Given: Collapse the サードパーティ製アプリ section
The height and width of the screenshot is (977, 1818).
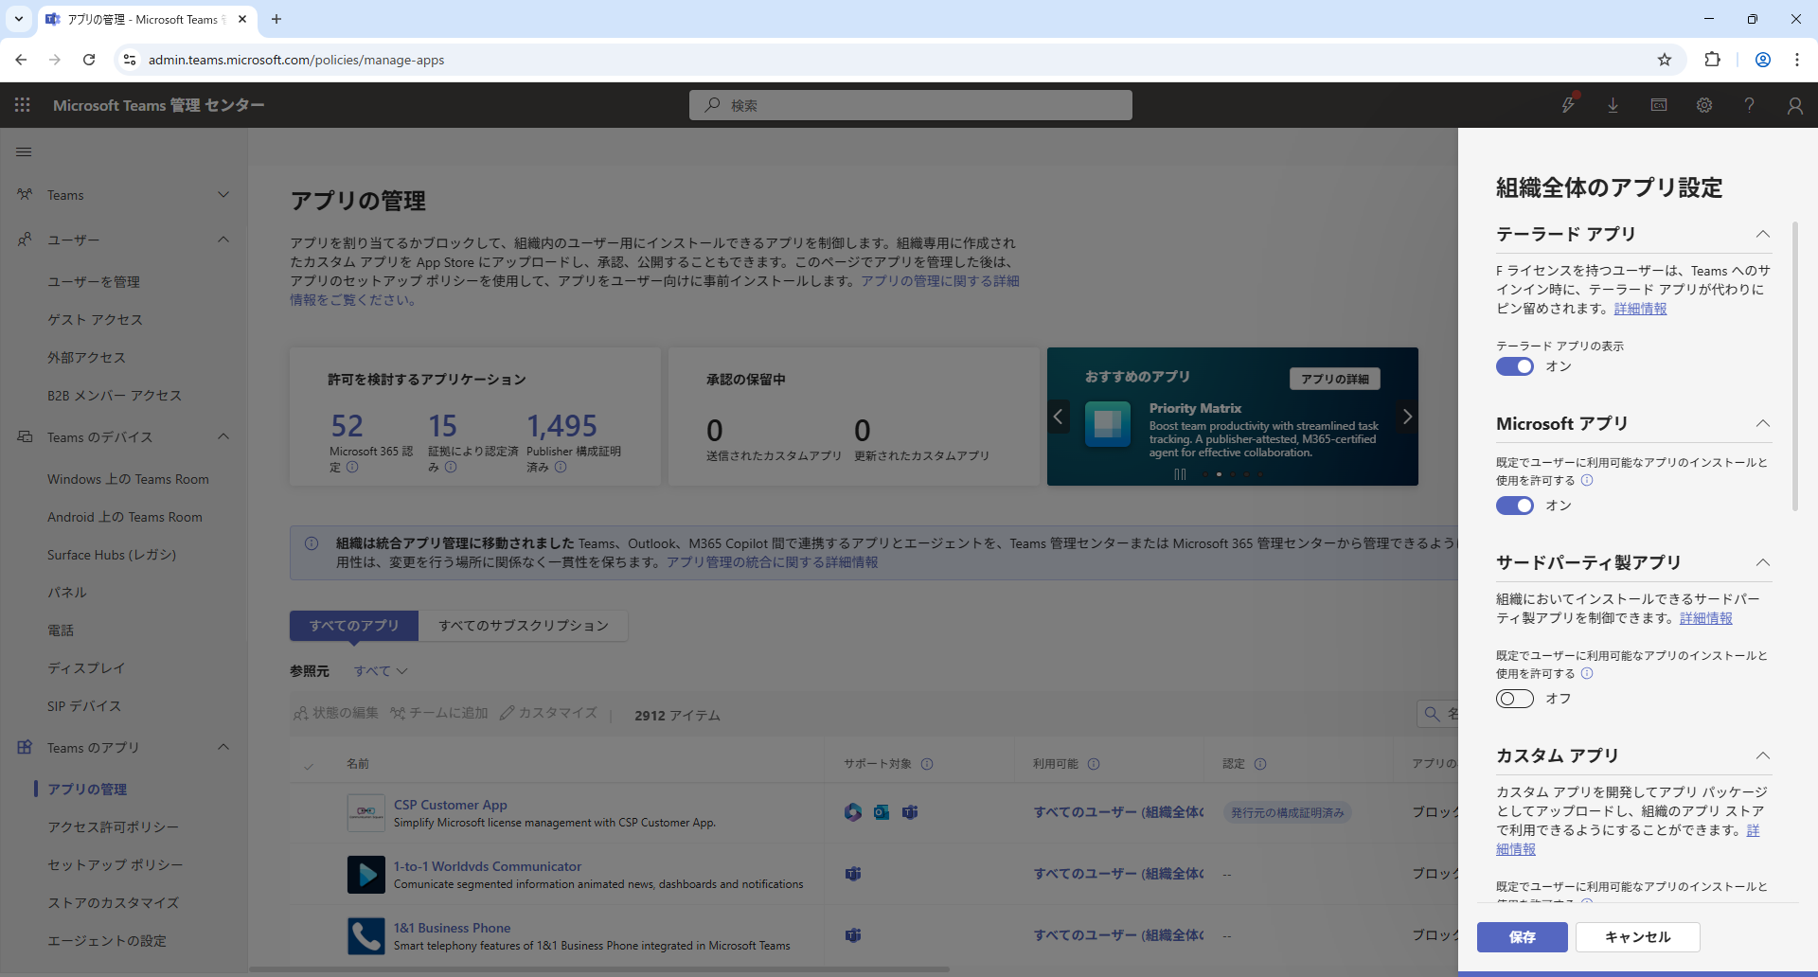Looking at the screenshot, I should tap(1762, 562).
